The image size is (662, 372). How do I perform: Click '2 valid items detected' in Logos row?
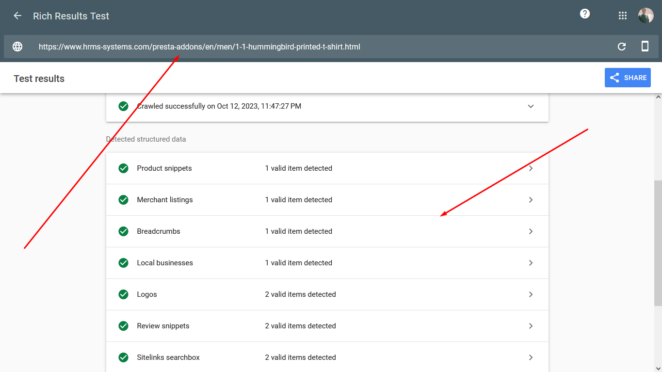301,294
